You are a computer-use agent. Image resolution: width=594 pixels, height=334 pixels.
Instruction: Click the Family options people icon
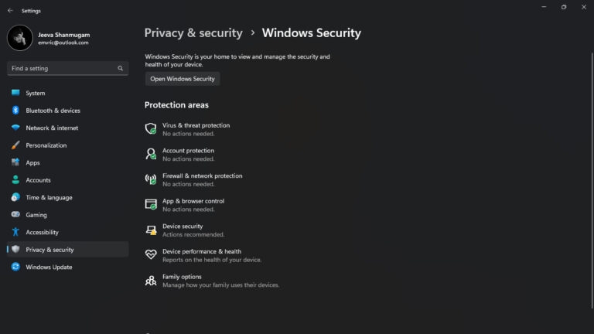click(x=151, y=281)
